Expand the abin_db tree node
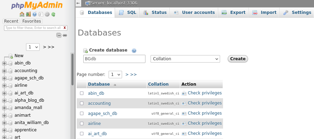The width and height of the screenshot is (314, 139). [4, 64]
